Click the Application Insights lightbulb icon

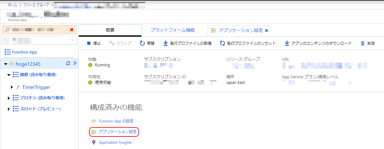(93, 142)
